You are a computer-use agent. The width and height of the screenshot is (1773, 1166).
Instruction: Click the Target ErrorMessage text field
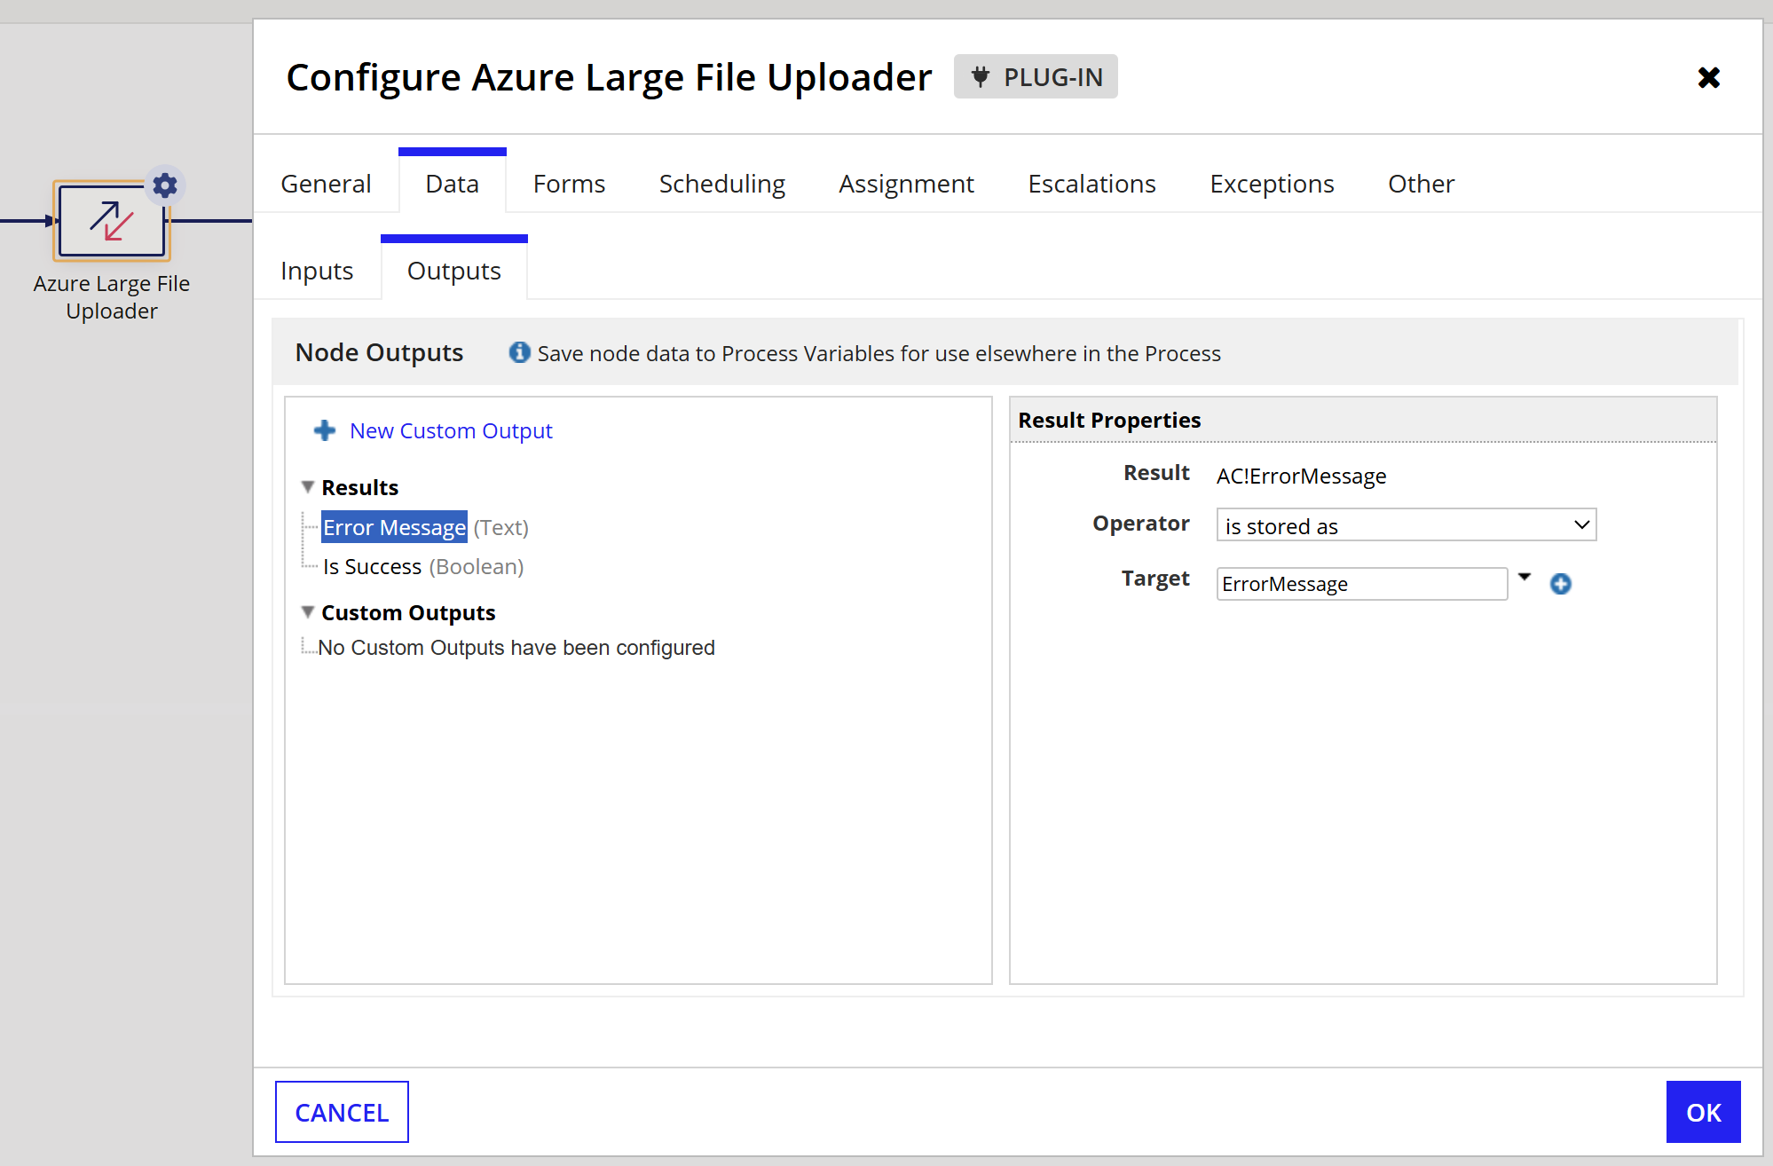(x=1361, y=584)
